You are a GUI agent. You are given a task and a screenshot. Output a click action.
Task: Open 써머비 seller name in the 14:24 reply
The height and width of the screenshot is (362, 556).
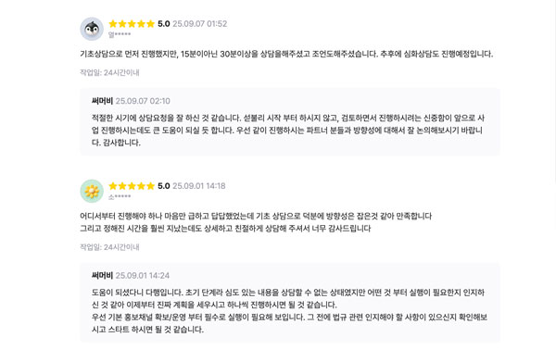point(102,276)
